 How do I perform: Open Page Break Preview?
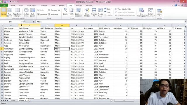pos(17,12)
